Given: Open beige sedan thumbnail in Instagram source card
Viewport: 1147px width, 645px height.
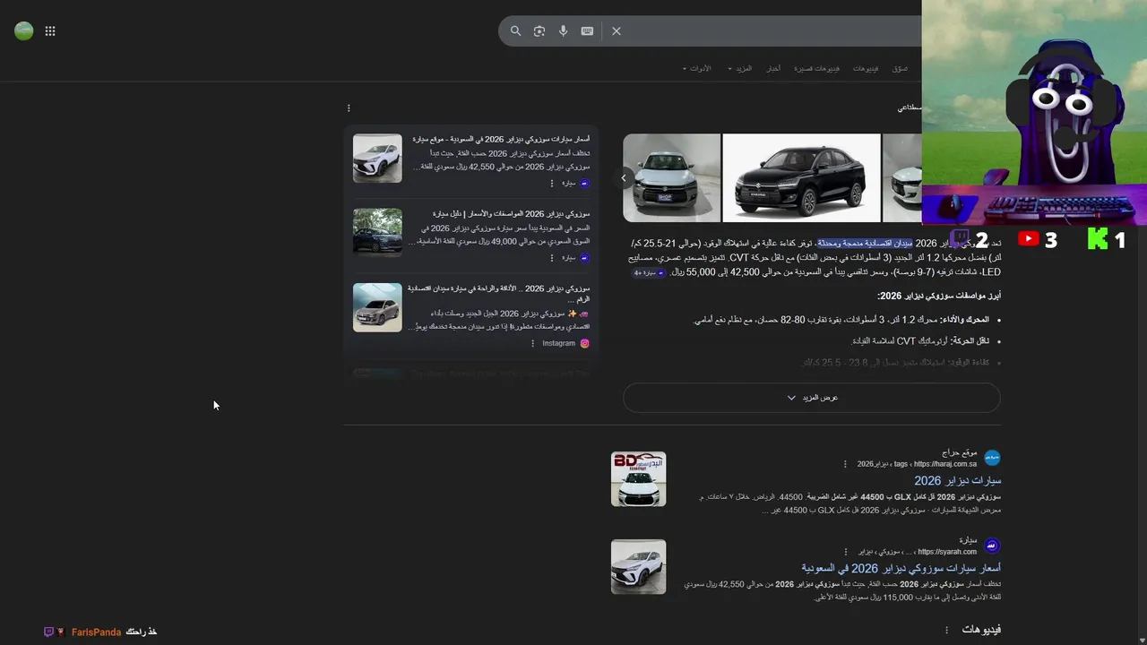Looking at the screenshot, I should tap(377, 307).
